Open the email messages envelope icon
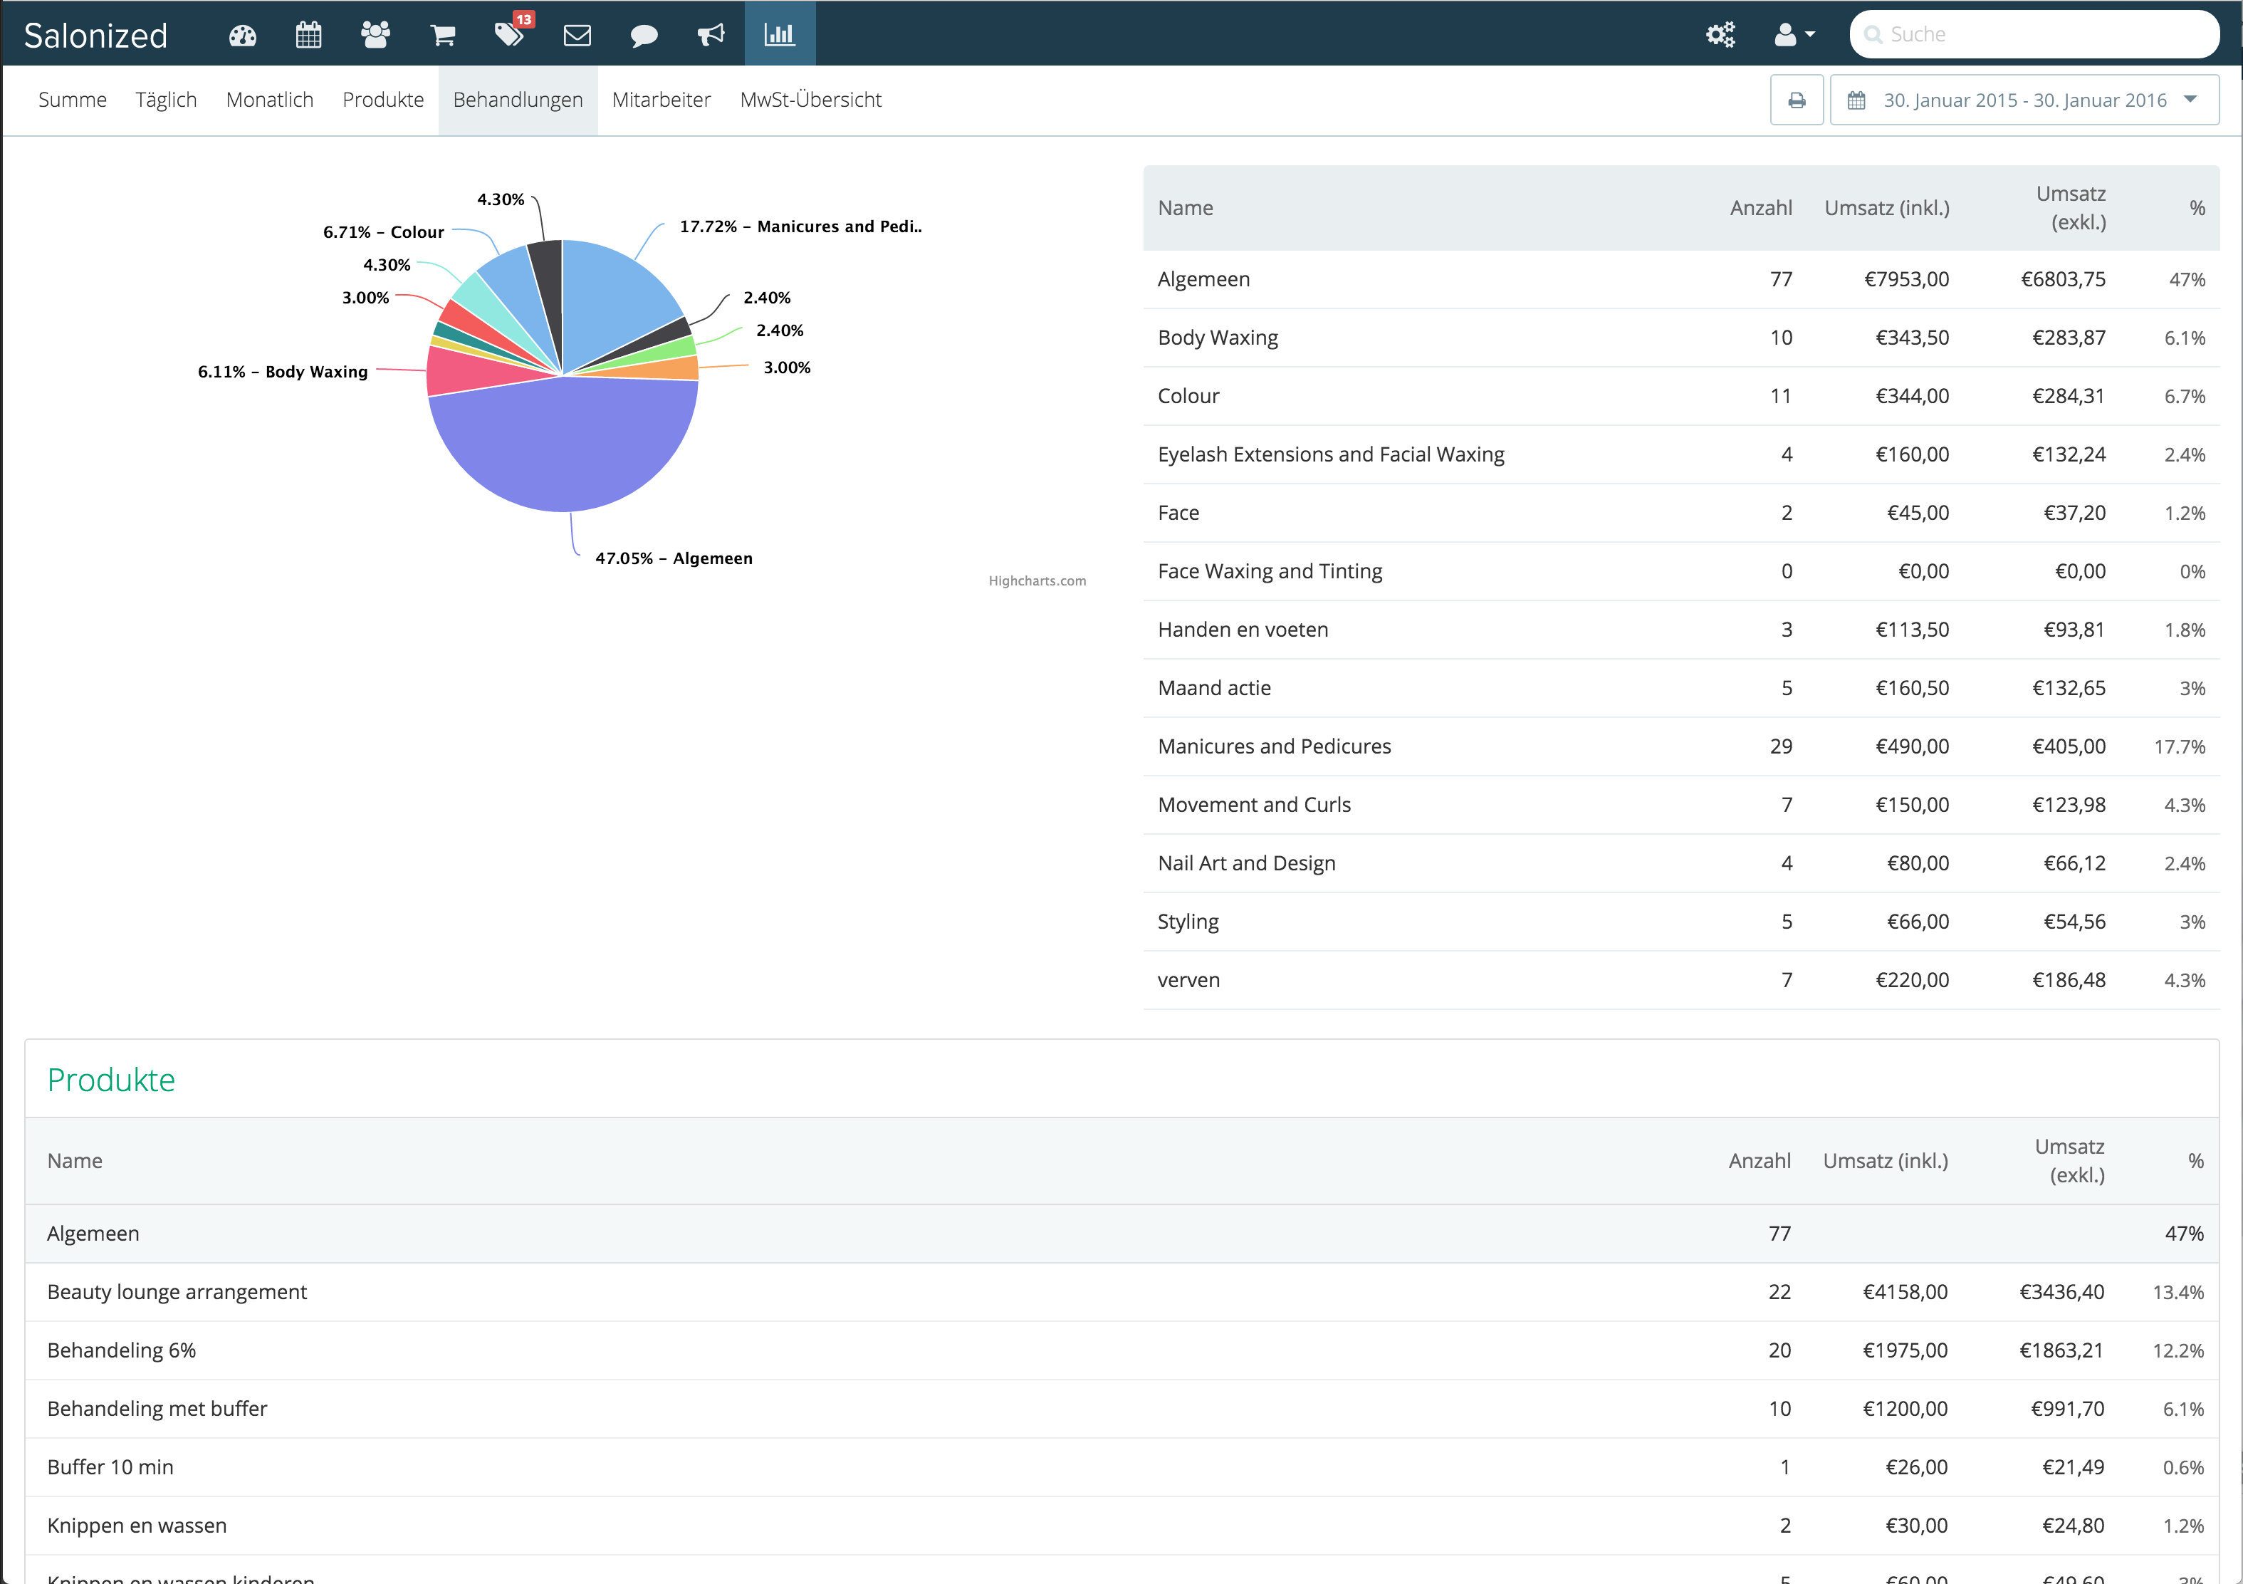The height and width of the screenshot is (1584, 2243). click(577, 34)
